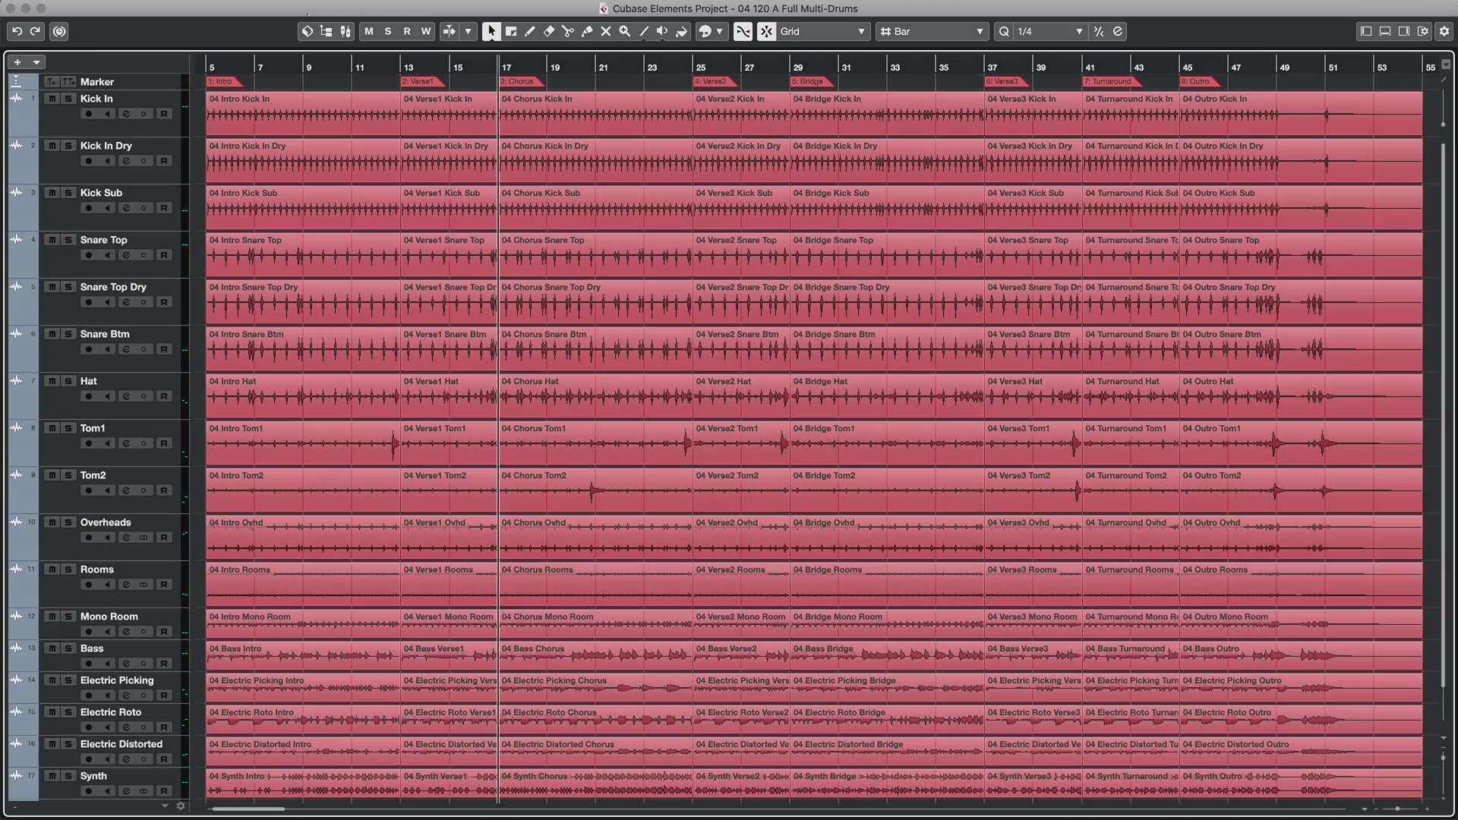Click Add Cycle Marker icon on Marker track
1458x820 pixels.
coord(68,81)
